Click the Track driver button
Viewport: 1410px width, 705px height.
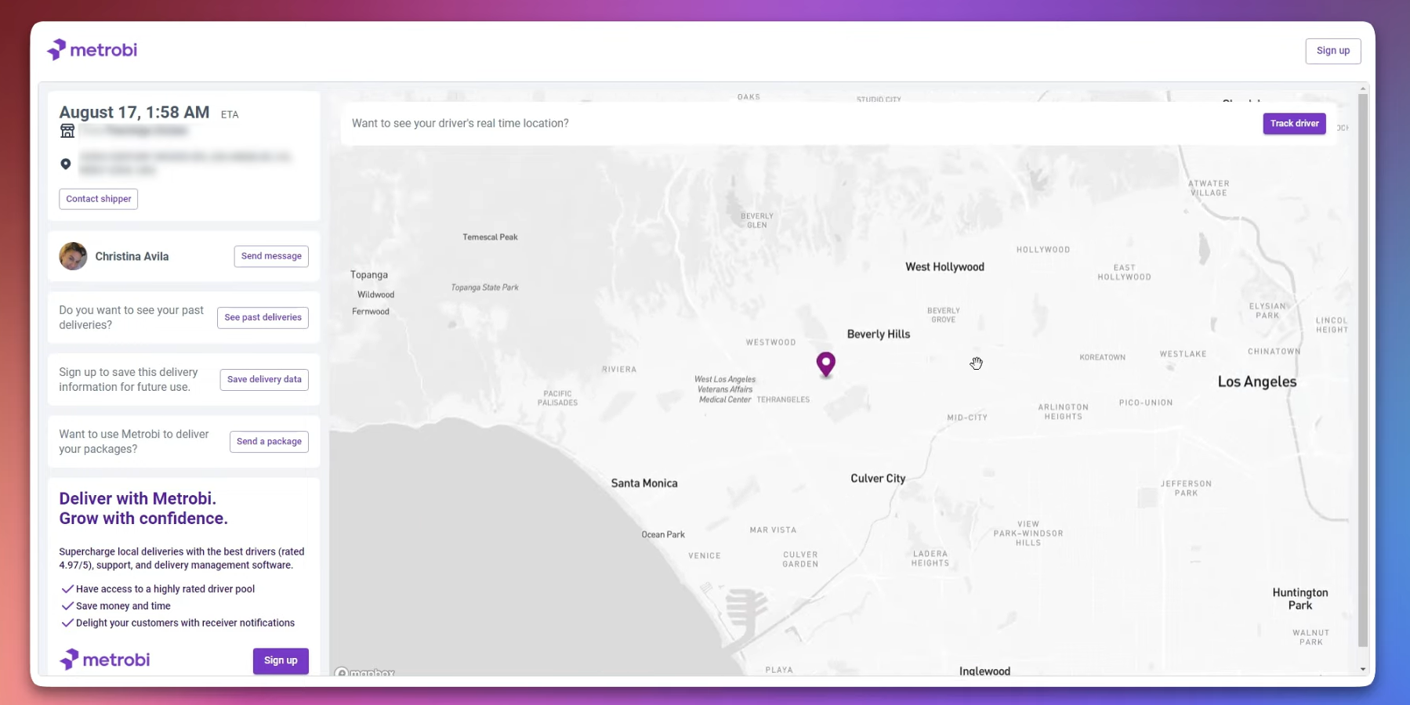1293,123
